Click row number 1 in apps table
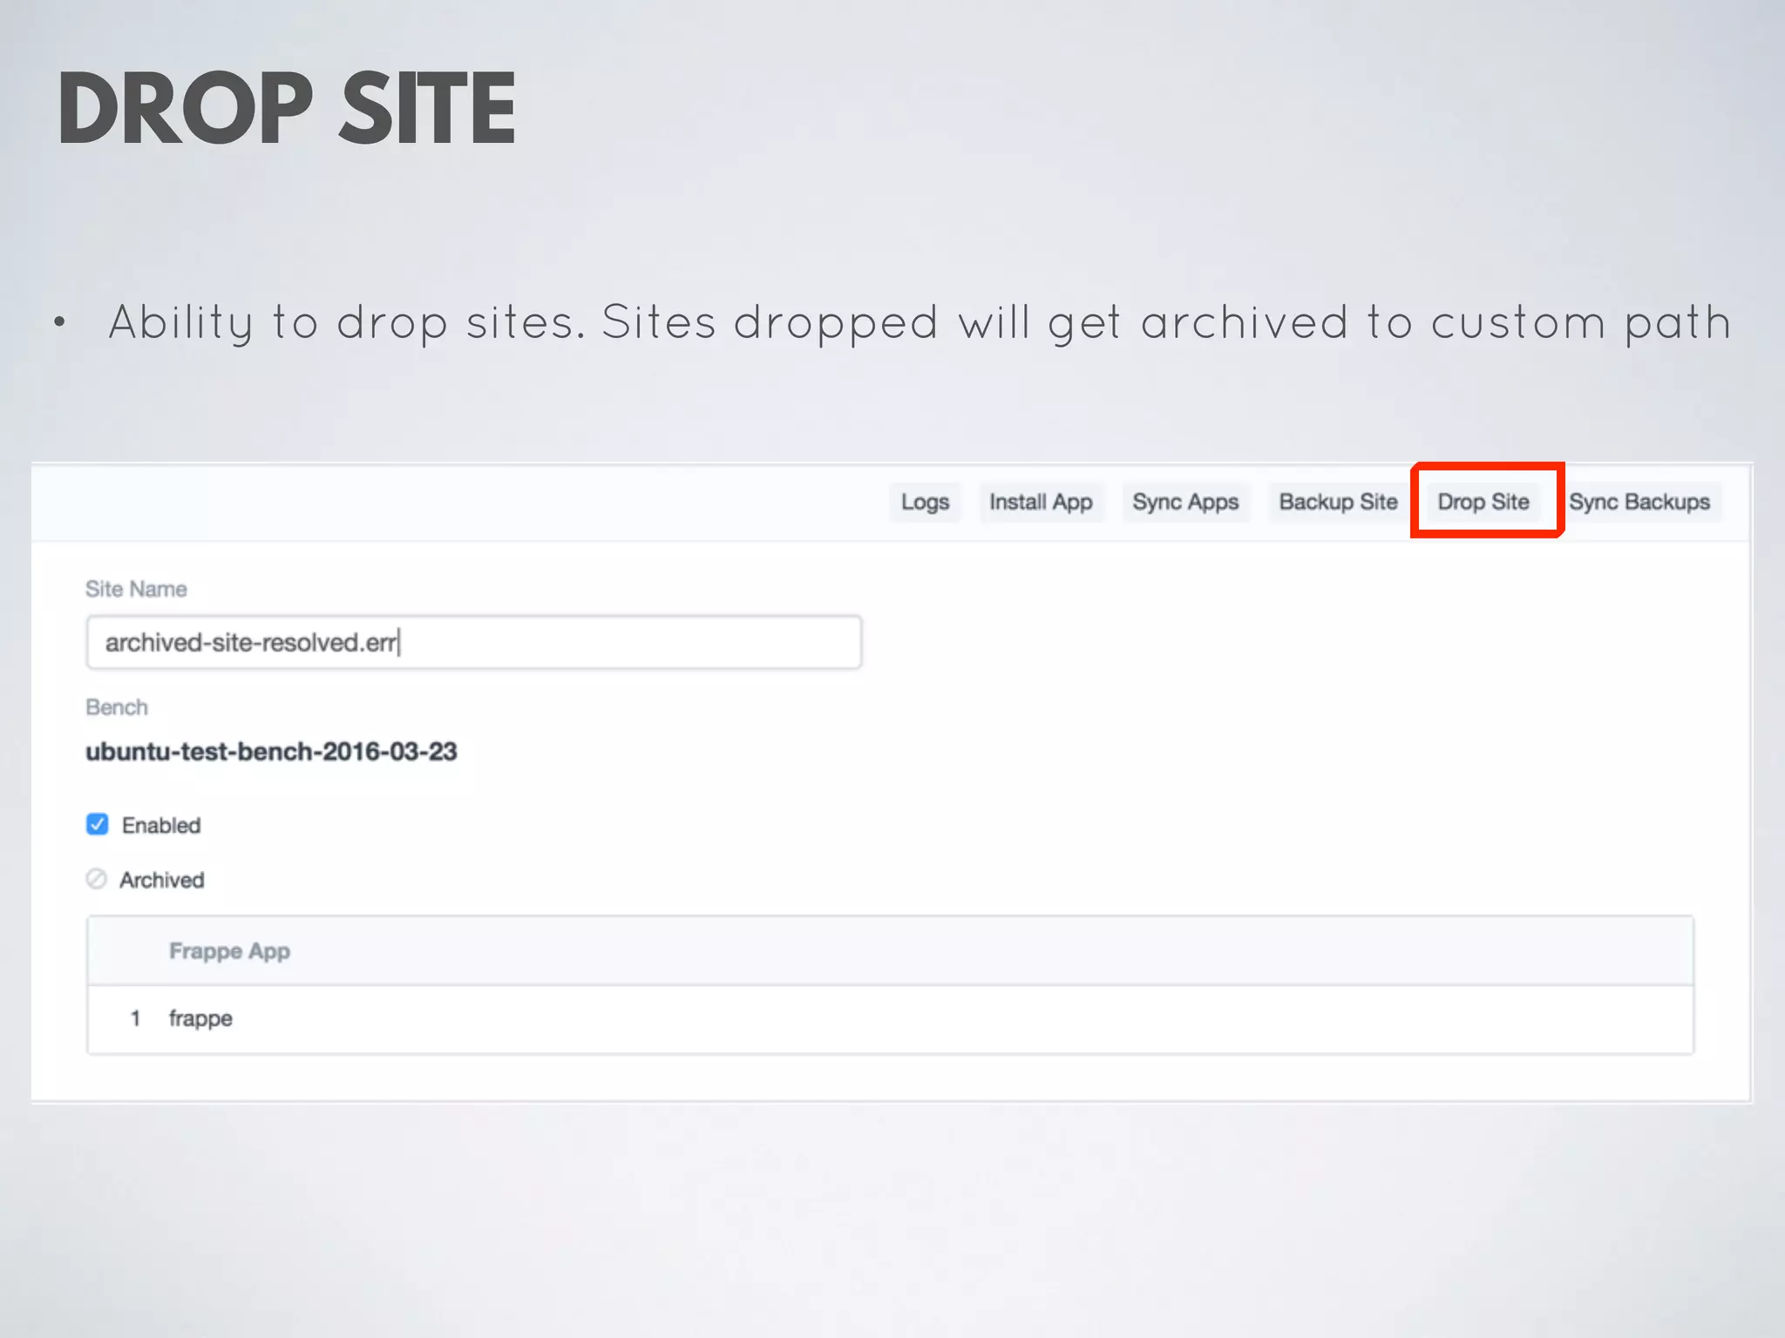 [135, 1018]
